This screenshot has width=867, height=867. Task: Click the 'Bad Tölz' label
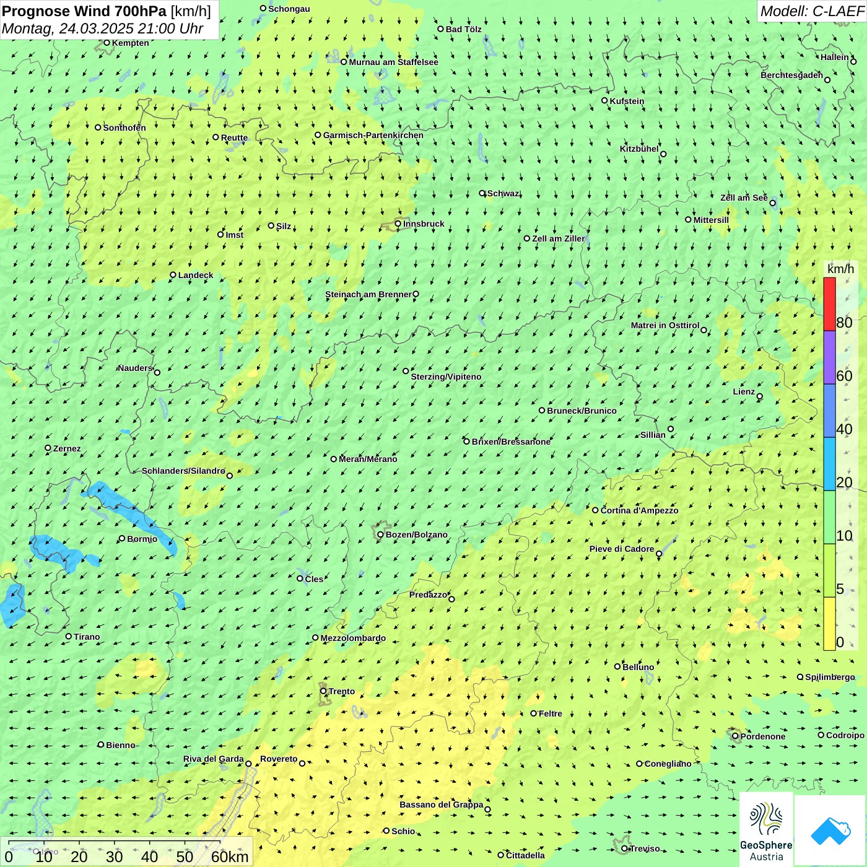463,29
